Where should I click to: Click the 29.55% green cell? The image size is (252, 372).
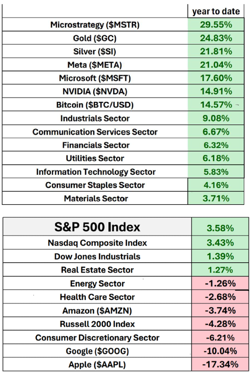[216, 25]
